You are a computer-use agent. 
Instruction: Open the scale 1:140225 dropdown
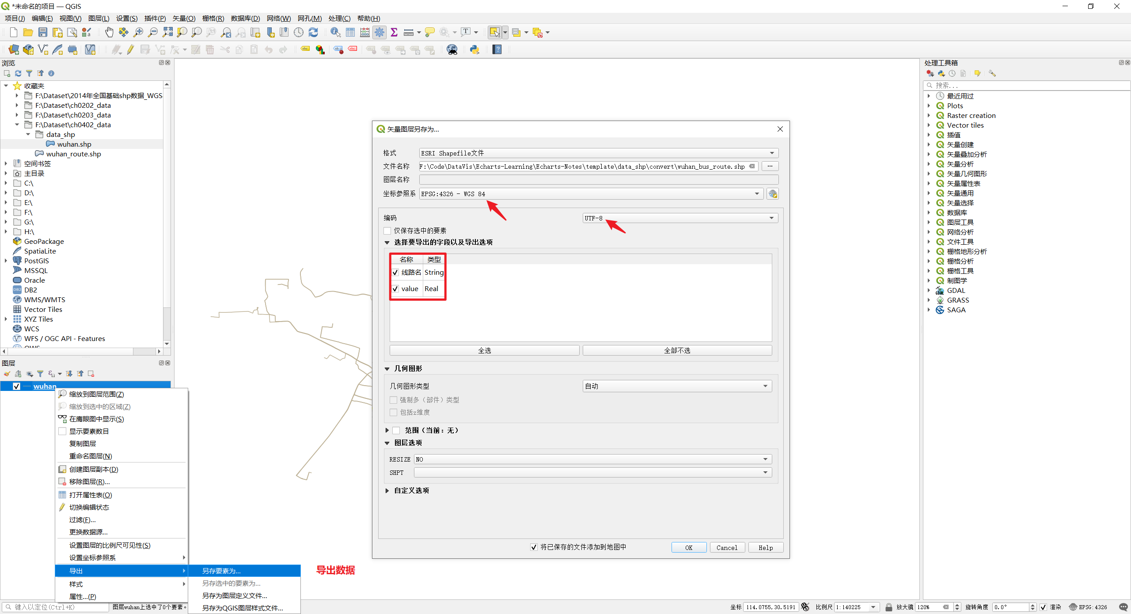873,607
